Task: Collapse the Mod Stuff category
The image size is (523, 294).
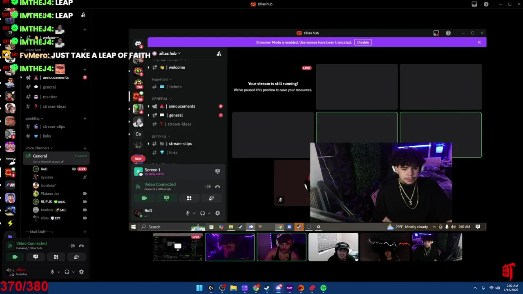Action: pos(39,232)
